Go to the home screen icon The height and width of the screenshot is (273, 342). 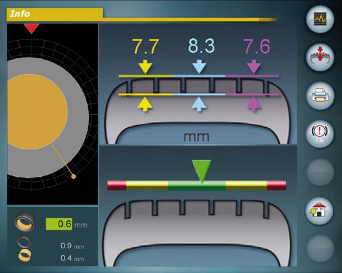click(x=320, y=211)
